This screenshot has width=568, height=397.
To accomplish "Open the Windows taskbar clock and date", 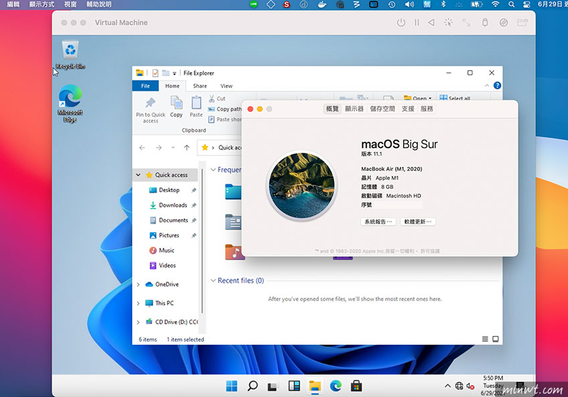I will (x=493, y=386).
